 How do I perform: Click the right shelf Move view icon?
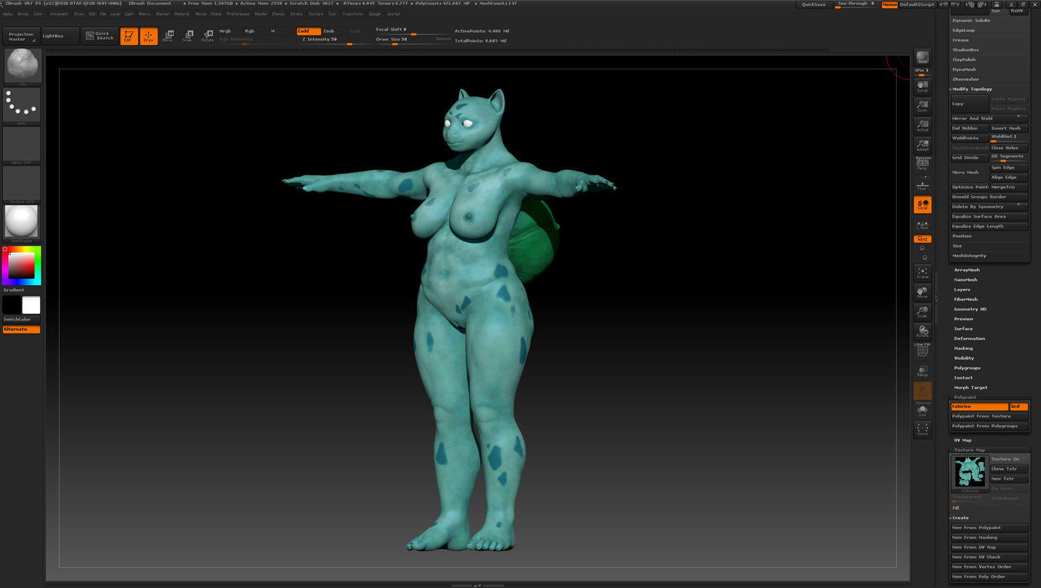pos(922,292)
